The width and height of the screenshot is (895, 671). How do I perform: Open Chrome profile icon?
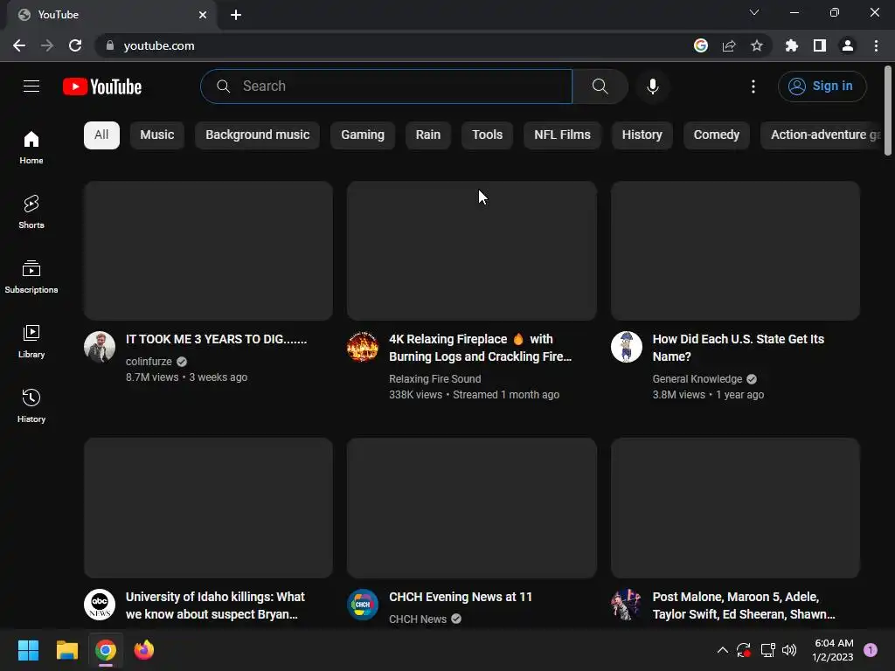click(x=848, y=45)
